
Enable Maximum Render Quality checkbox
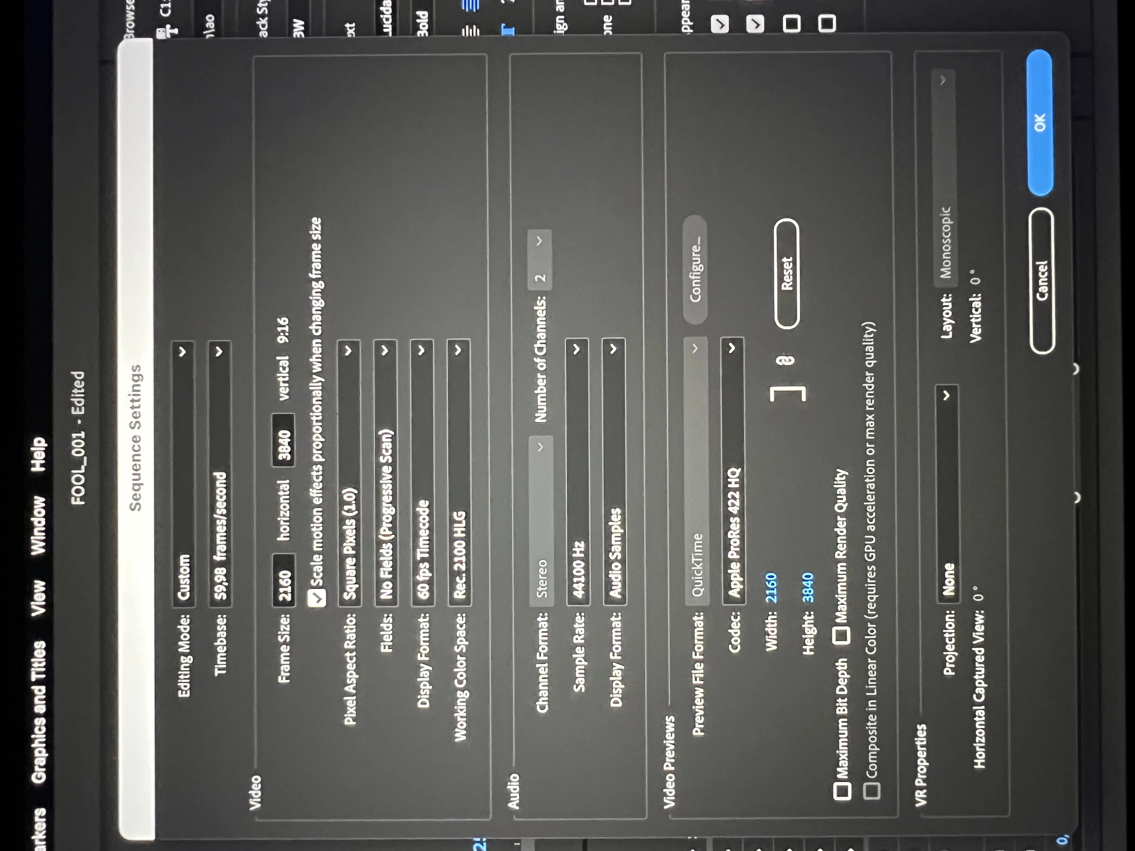click(x=841, y=635)
